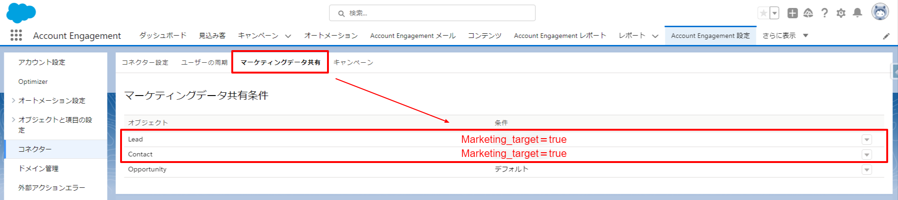
Task: Open the ダッシュボード nav tab
Action: [x=163, y=36]
